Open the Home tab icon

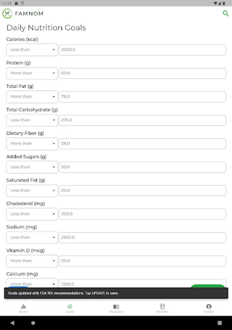(x=23, y=307)
